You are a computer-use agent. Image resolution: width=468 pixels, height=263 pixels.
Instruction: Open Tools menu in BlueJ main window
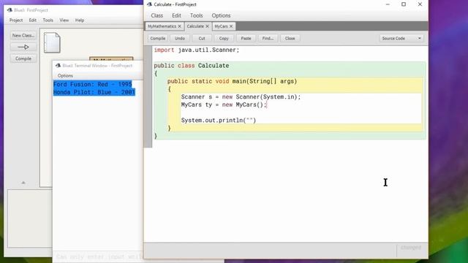(48, 20)
